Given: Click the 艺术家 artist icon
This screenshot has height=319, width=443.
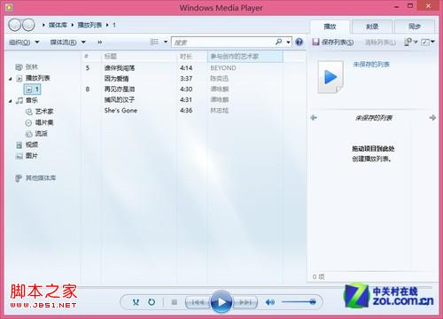Looking at the screenshot, I should coord(29,112).
